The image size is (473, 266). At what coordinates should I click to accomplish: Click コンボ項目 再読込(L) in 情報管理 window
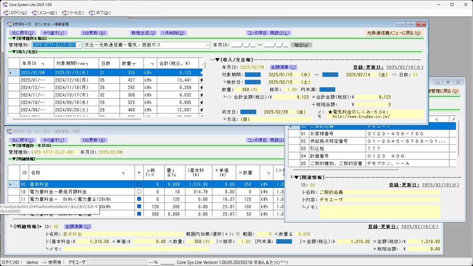269,33
